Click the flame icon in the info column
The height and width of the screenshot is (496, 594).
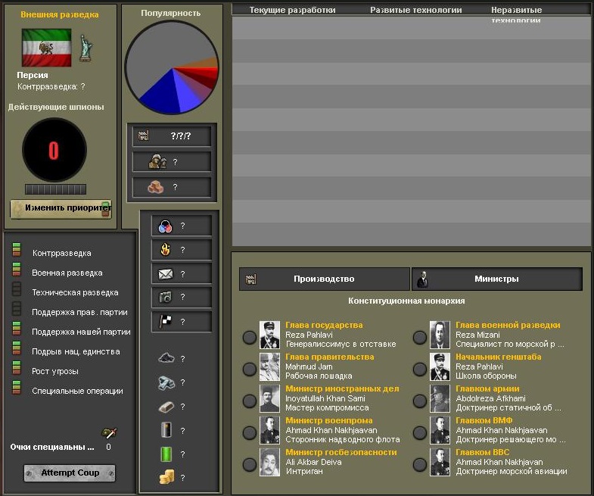pyautogui.click(x=165, y=250)
